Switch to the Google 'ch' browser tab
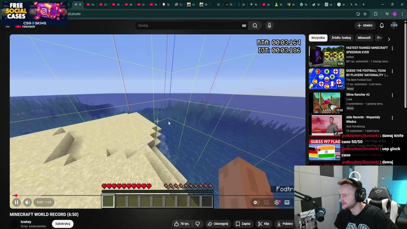The width and height of the screenshot is (407, 229). point(341,4)
